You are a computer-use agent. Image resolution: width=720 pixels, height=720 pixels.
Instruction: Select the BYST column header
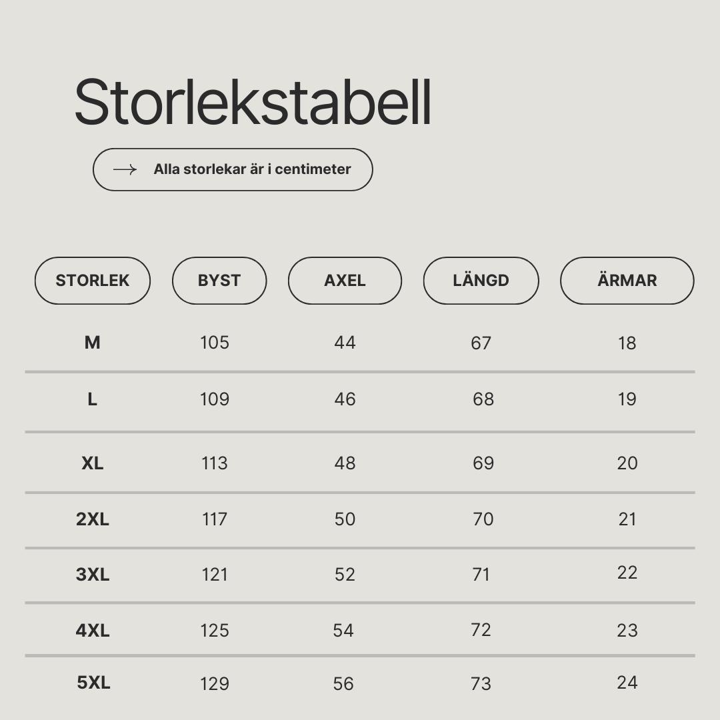pos(219,281)
